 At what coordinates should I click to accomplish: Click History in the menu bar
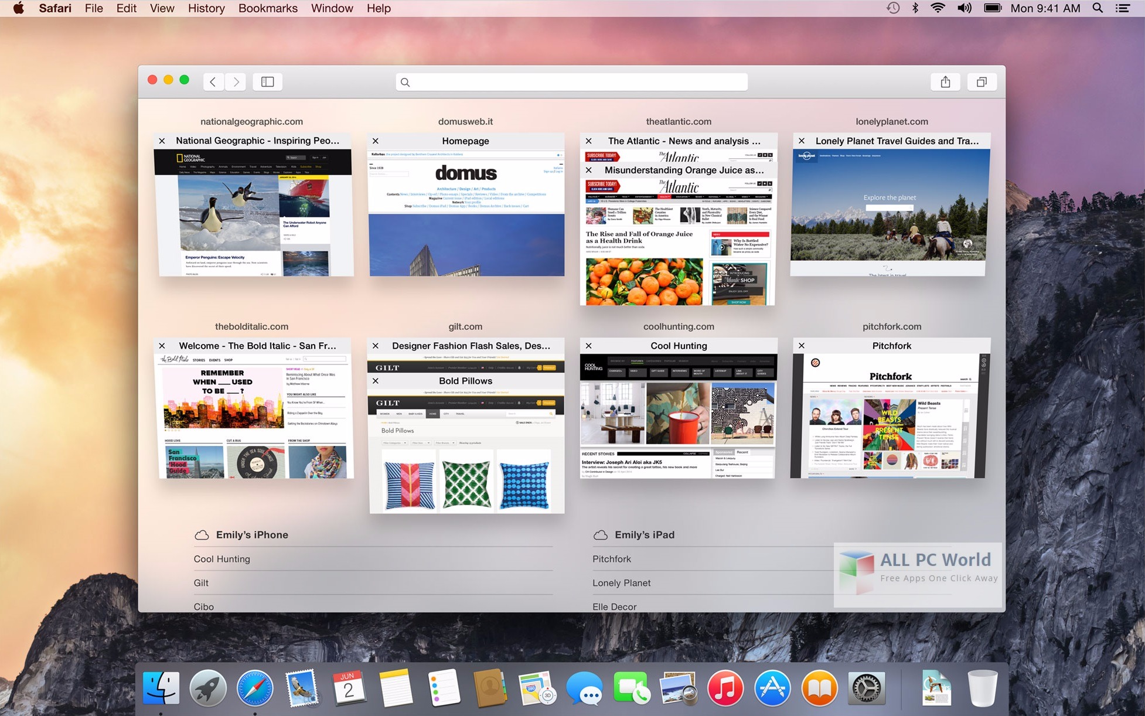[207, 8]
